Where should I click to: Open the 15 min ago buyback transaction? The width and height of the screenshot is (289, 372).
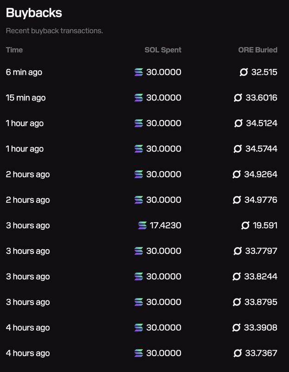coord(26,98)
